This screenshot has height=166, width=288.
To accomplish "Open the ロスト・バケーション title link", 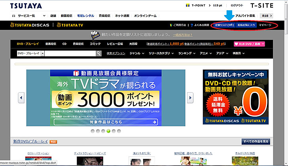I will [38, 153].
